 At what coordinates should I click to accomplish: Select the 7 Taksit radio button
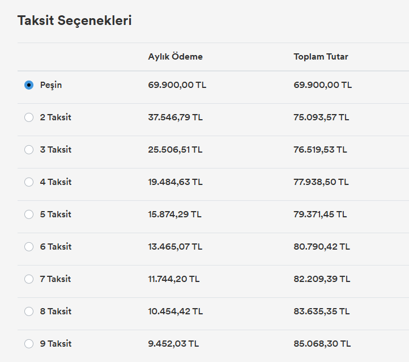[x=29, y=279]
